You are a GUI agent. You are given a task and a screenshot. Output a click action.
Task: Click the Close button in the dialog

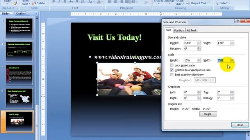pyautogui.click(x=240, y=125)
